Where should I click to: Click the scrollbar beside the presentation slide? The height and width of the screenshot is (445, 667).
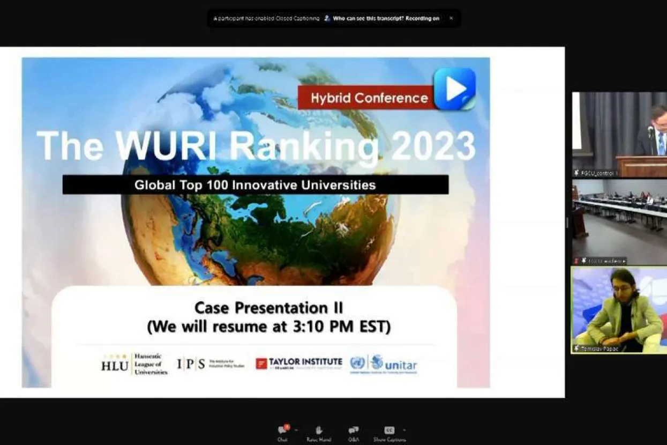pyautogui.click(x=567, y=222)
